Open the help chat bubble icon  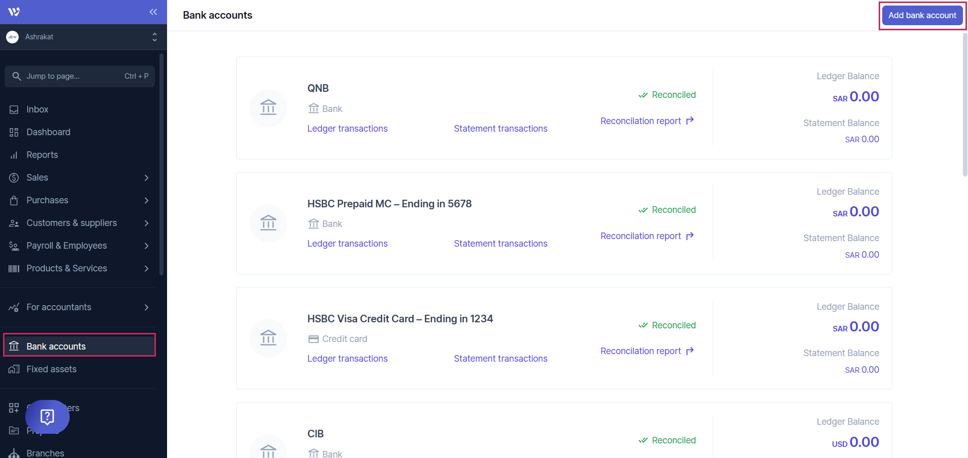pos(47,417)
